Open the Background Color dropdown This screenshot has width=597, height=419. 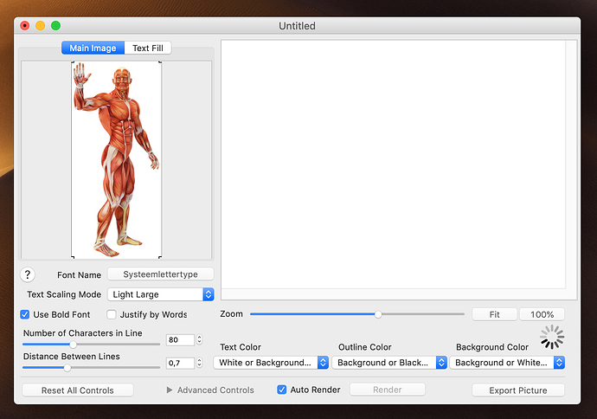[509, 363]
